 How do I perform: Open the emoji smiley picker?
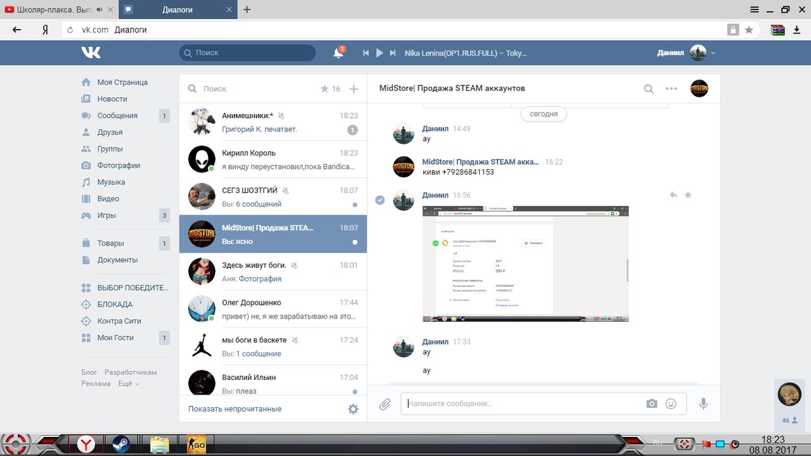[671, 404]
